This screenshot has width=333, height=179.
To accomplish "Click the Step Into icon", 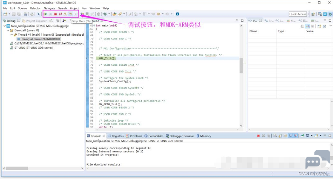I will (x=66, y=14).
